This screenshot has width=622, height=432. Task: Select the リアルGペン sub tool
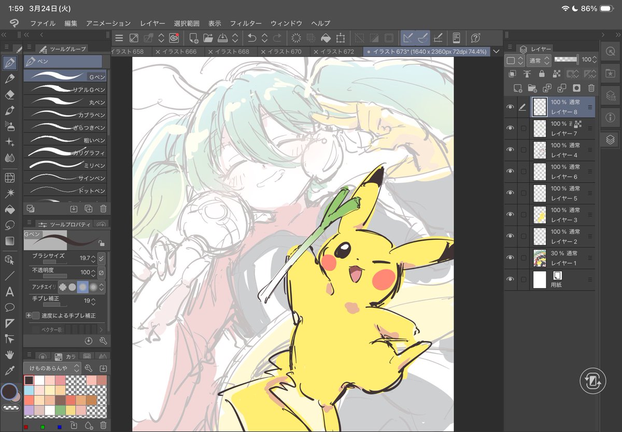click(x=65, y=89)
